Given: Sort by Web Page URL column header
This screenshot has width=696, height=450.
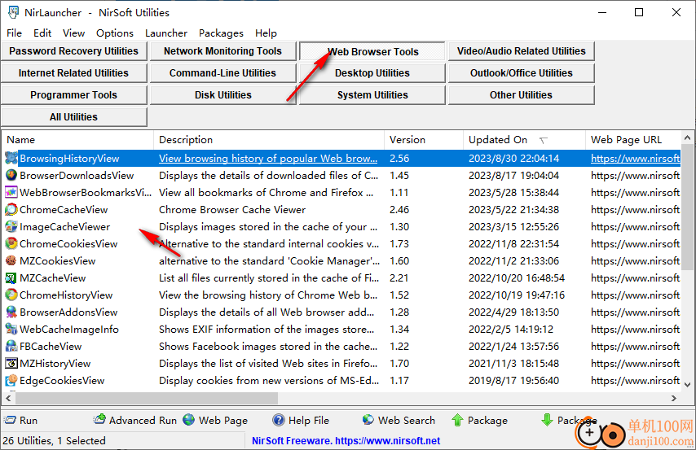Looking at the screenshot, I should coord(633,140).
